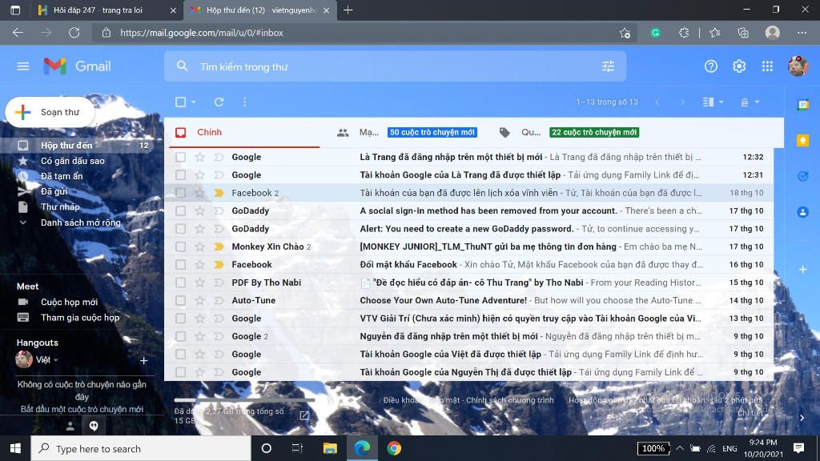The image size is (820, 461).
Task: Click the browser address bar URL
Action: [201, 32]
